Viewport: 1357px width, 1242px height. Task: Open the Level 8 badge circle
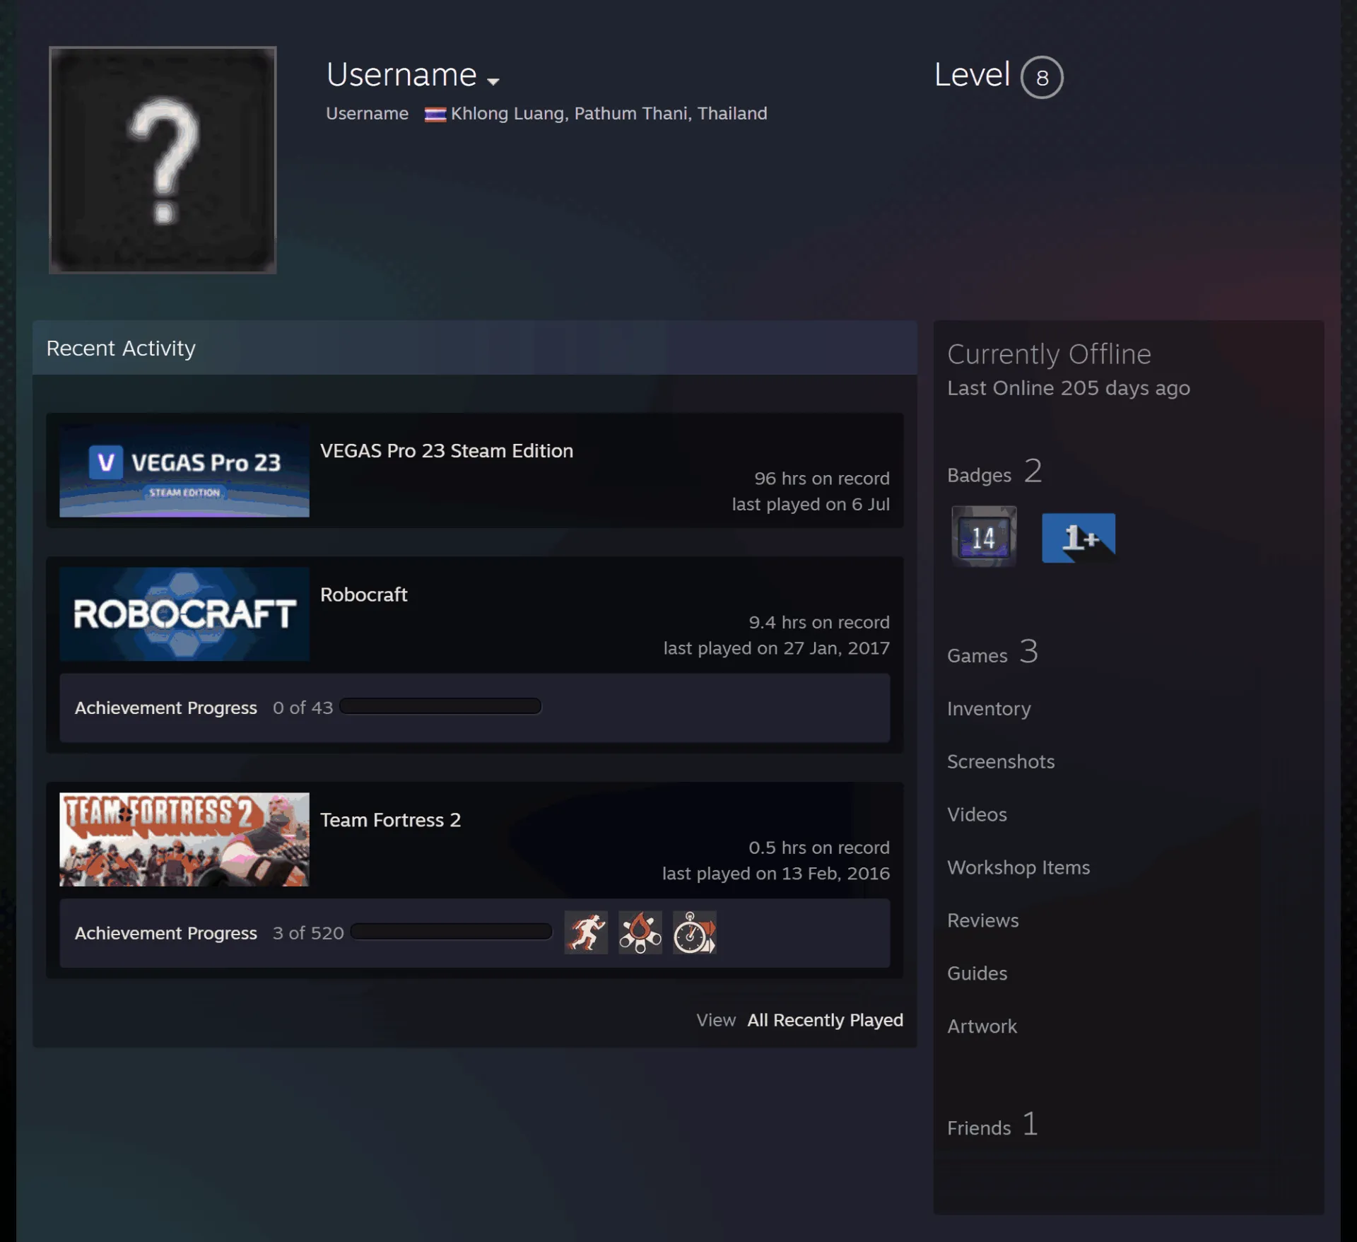1042,77
